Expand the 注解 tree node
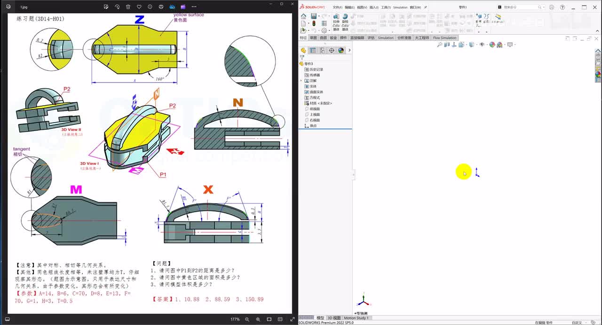Screen dimensions: 602x325 coord(301,81)
